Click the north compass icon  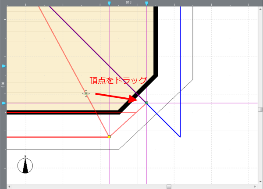[x=26, y=165]
